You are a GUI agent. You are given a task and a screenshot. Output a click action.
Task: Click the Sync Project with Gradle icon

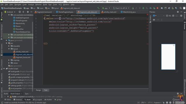click(169, 8)
